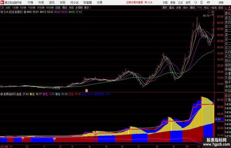Open the 发现 menu
Screen dimensions: 231x148
tap(63, 2)
